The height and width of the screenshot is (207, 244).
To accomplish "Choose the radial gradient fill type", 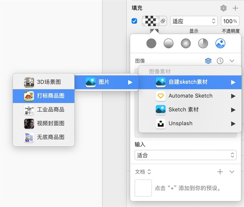I will [x=186, y=43].
